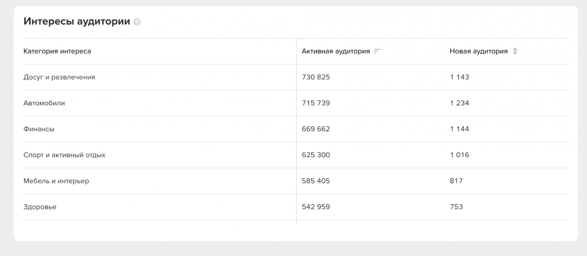This screenshot has width=587, height=256.
Task: Click the new audience value 1 144
Action: point(459,129)
